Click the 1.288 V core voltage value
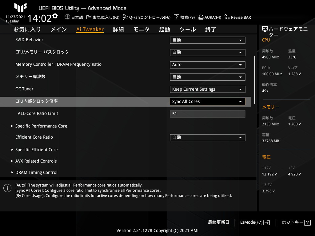Image resolution: width=315 pixels, height=236 pixels. [x=294, y=74]
